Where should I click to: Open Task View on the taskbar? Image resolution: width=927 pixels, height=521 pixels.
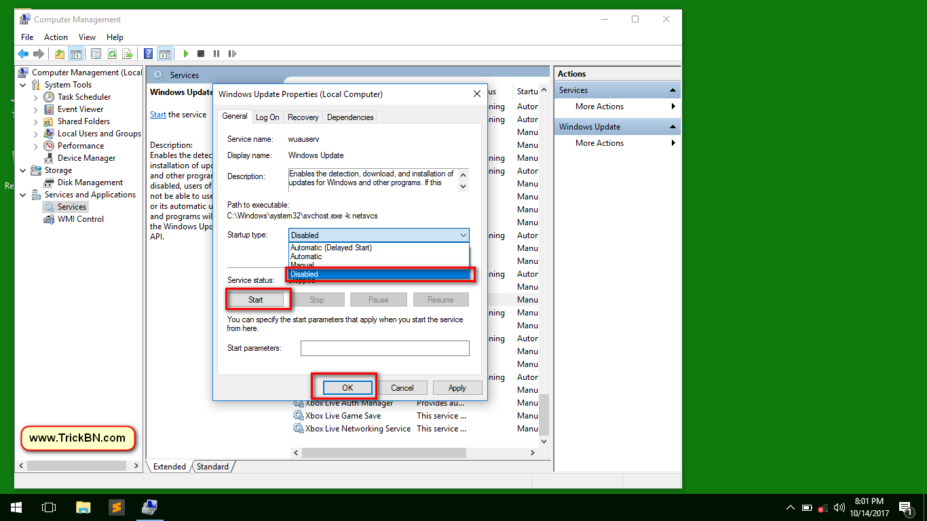49,507
